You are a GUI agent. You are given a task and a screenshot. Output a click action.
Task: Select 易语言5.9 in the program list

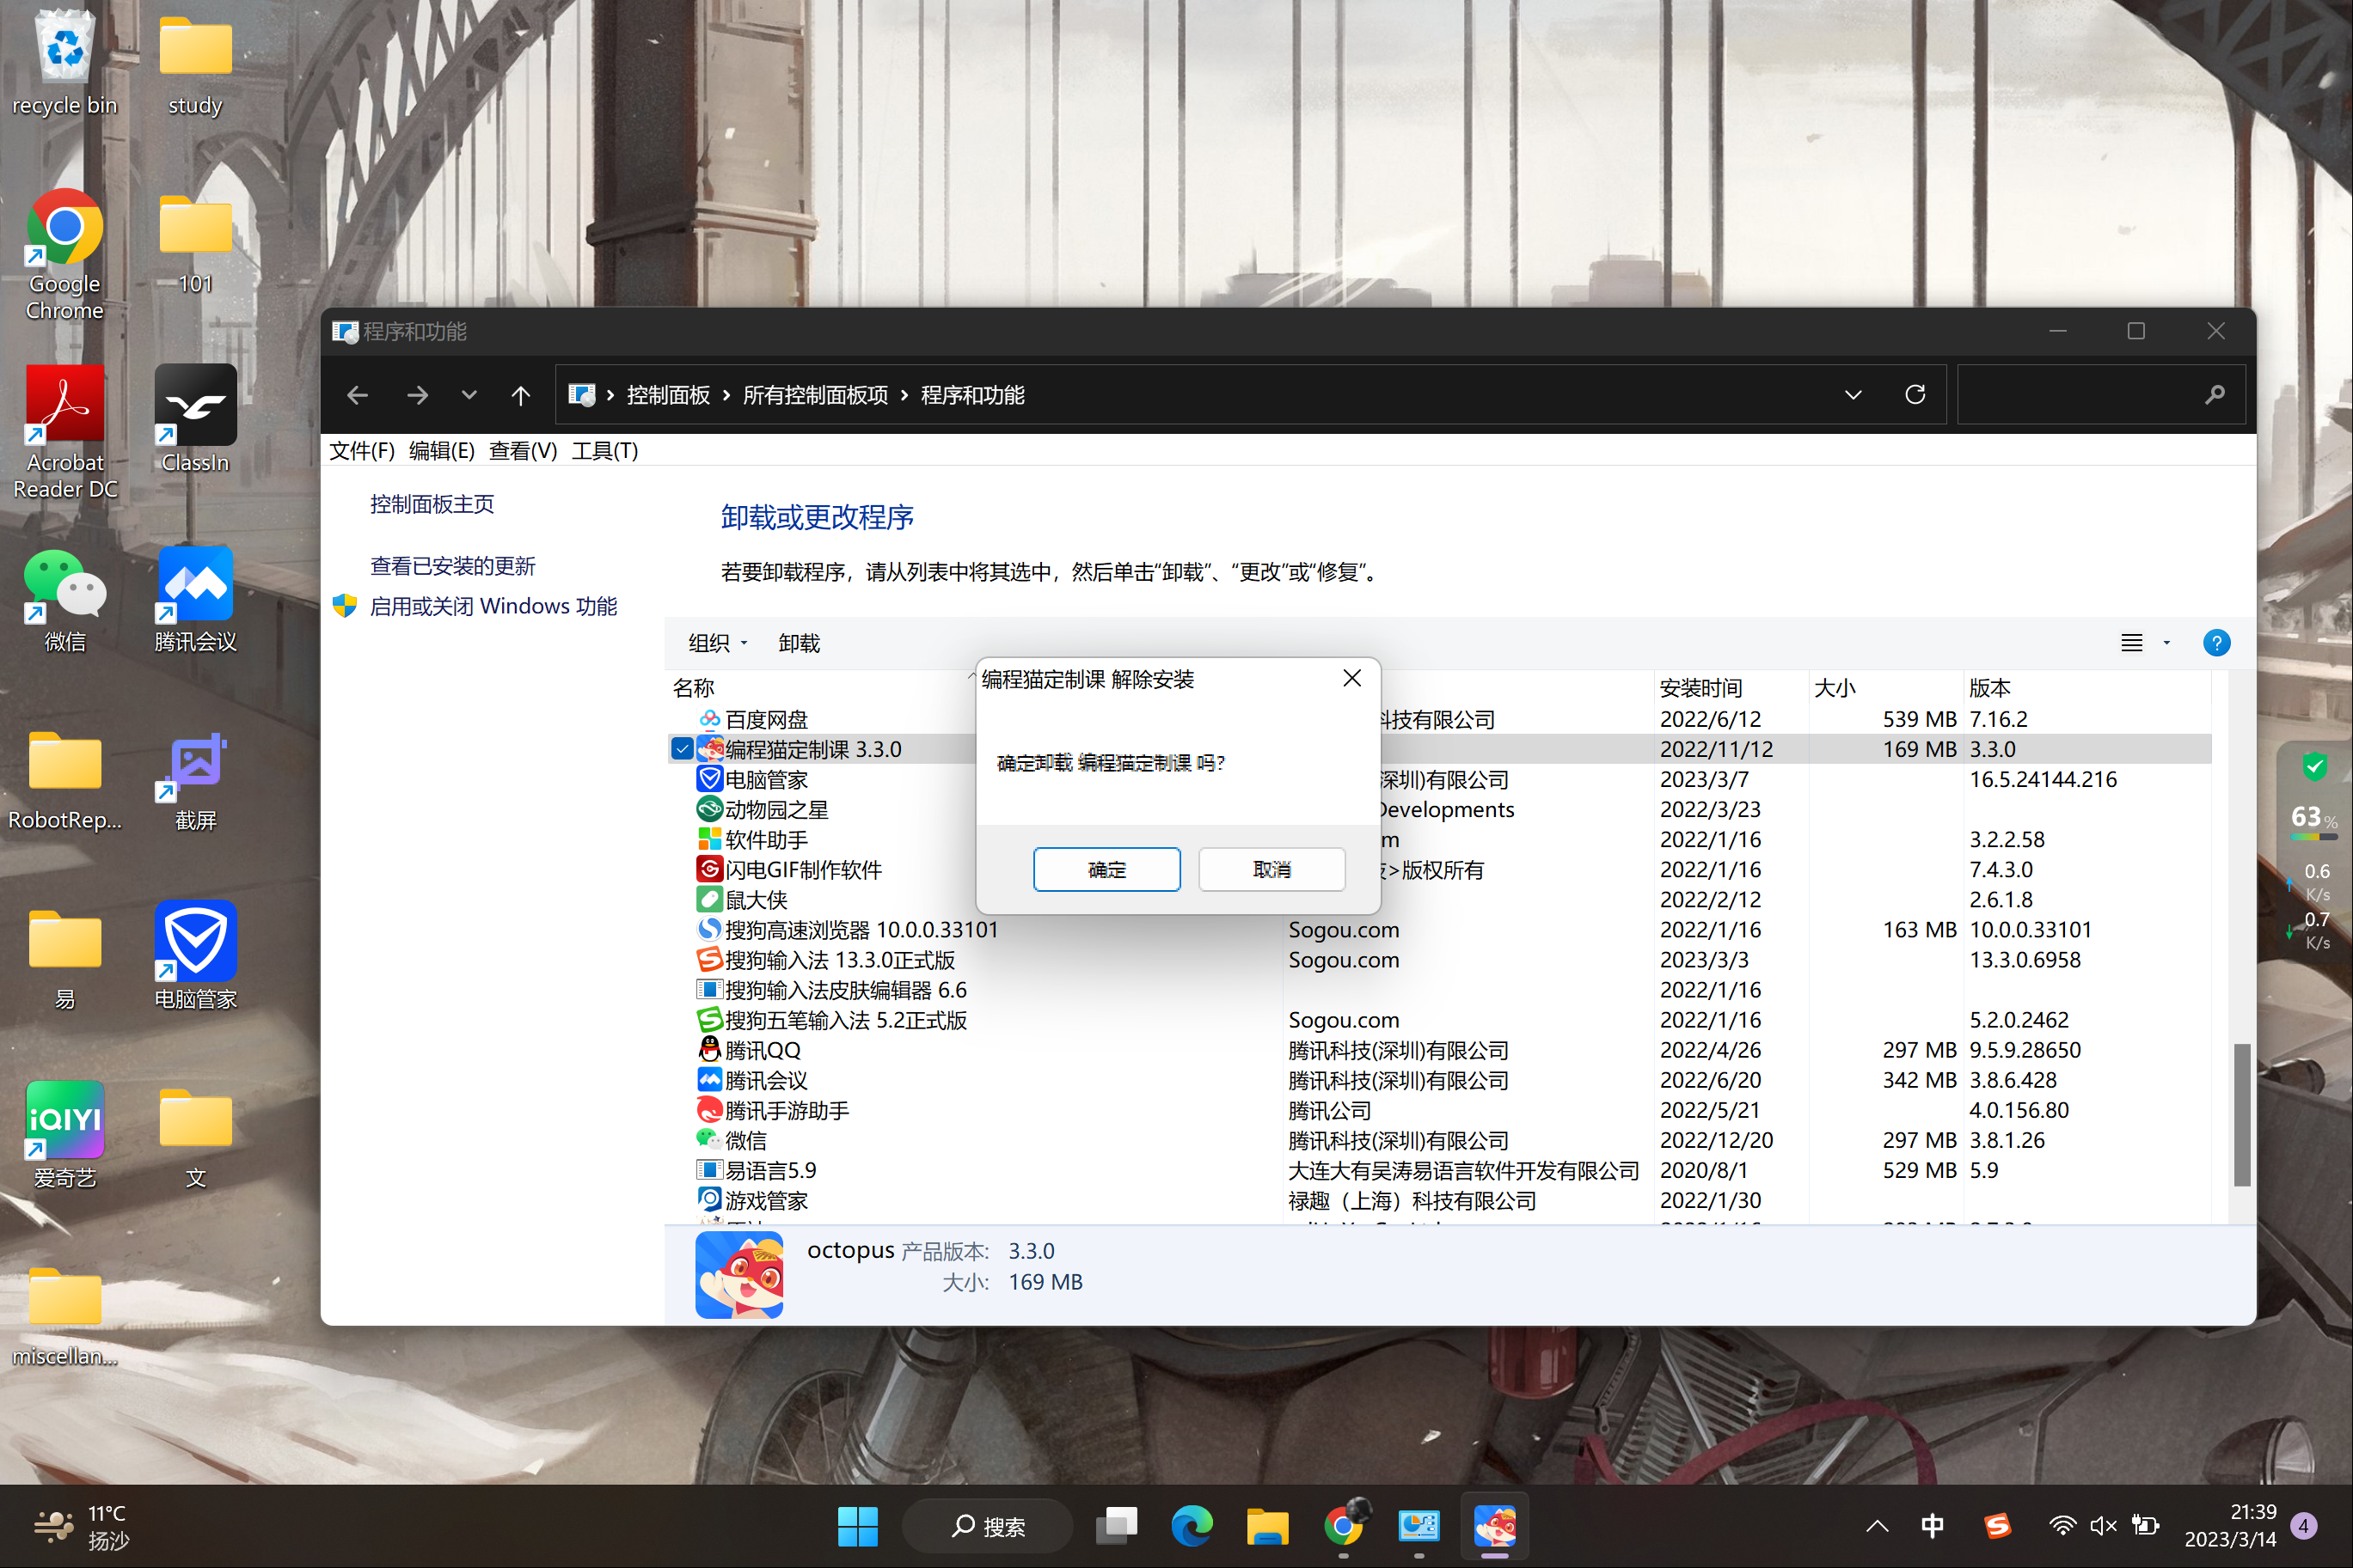coord(770,1170)
